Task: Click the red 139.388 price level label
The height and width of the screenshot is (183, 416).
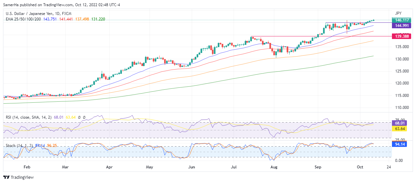Action: (x=399, y=36)
